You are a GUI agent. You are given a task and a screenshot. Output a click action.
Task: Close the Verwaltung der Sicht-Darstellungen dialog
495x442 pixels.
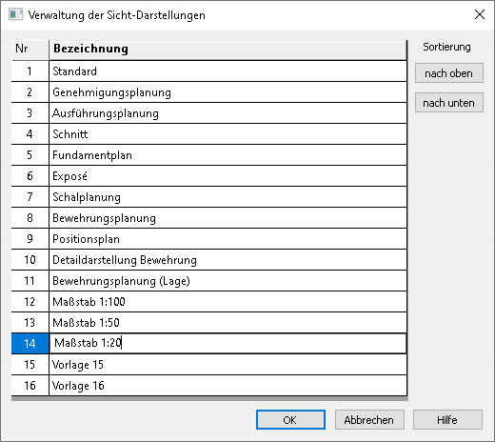(480, 14)
